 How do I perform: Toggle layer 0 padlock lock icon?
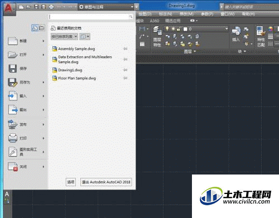point(179,29)
